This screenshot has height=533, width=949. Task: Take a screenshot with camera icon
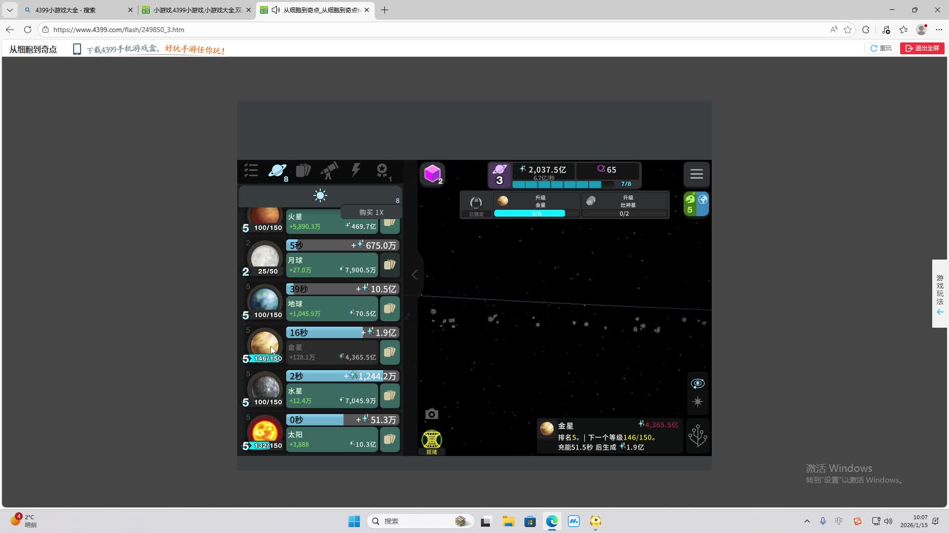(x=431, y=414)
